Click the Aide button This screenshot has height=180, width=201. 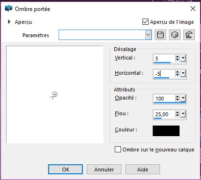click(142, 170)
